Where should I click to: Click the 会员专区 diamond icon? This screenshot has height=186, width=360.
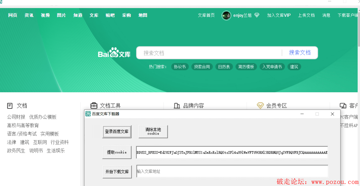click(260, 106)
